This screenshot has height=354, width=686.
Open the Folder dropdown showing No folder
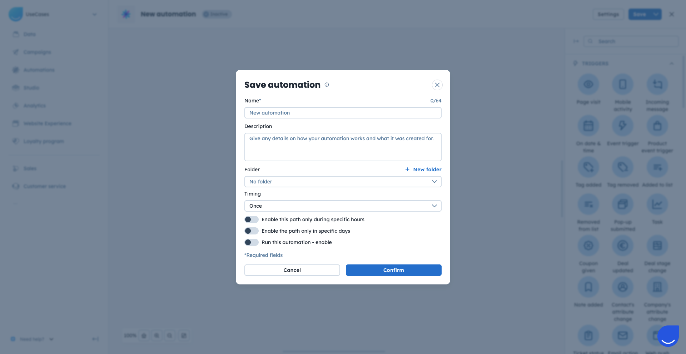pos(343,182)
